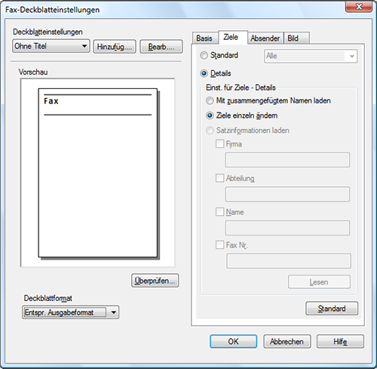Select 'Satzinformationen laden' radio option
Image resolution: width=377 pixels, height=369 pixels.
(x=210, y=131)
